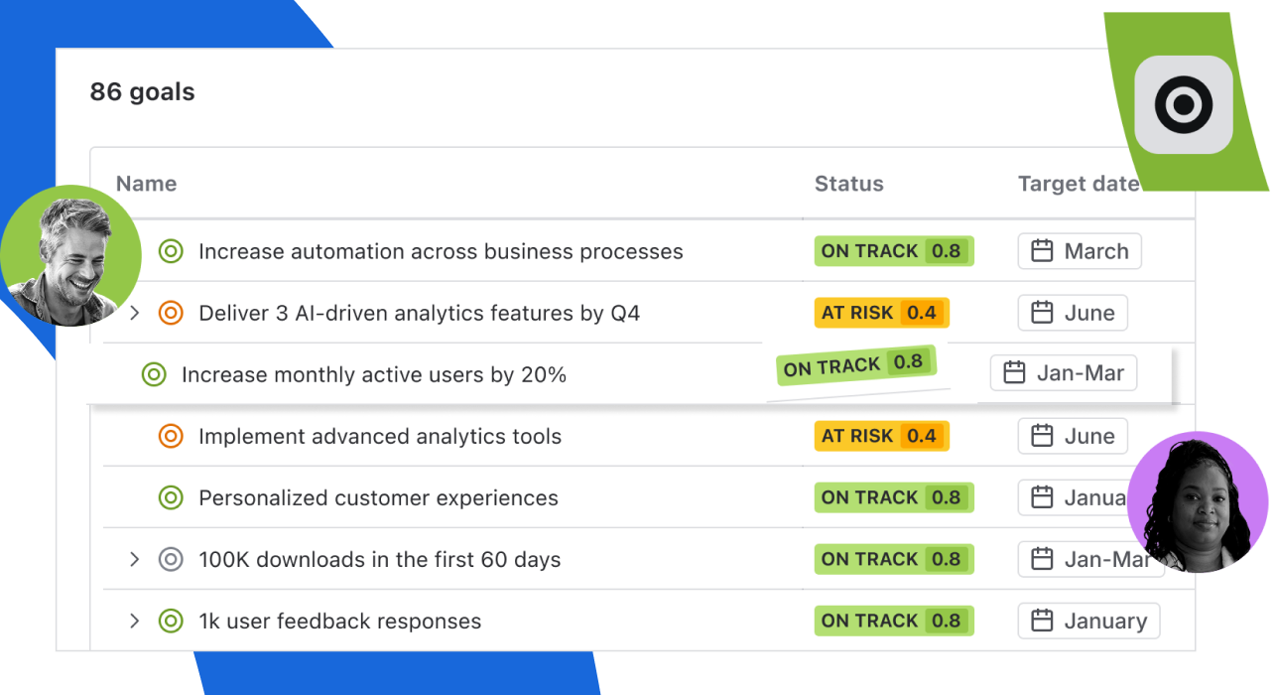Sort goals by the Status column header
The height and width of the screenshot is (695, 1276).
(x=848, y=184)
